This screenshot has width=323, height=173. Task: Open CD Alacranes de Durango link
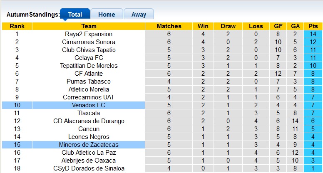[x=89, y=121]
